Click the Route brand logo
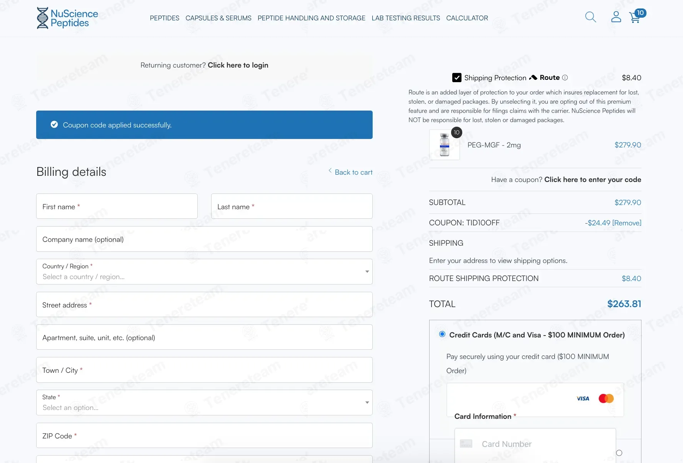The width and height of the screenshot is (683, 463). (545, 78)
